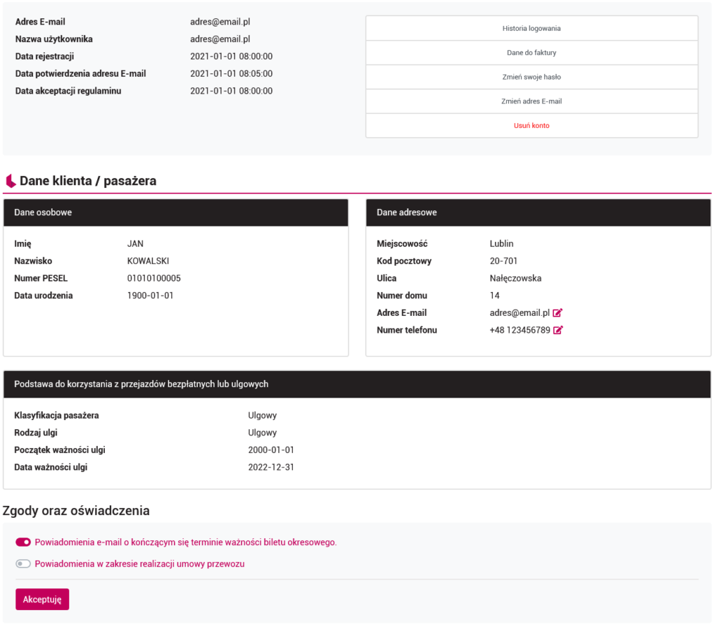The height and width of the screenshot is (629, 716).
Task: Click the red Usuń konto option
Action: pos(531,126)
